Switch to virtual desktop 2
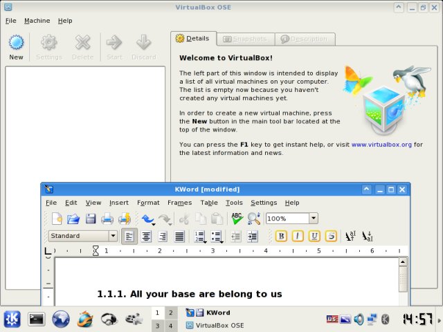Screen dimensions: 443x332 pos(171,313)
